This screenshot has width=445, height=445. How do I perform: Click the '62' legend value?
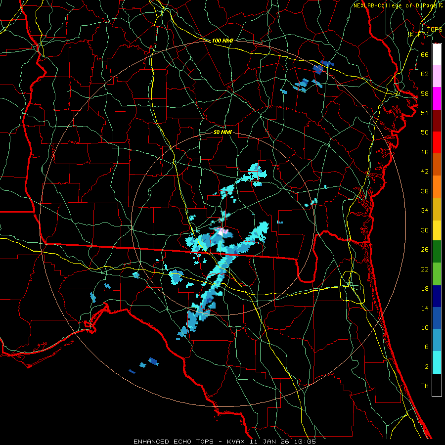click(425, 74)
